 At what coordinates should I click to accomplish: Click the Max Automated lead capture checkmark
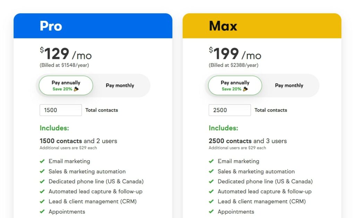pyautogui.click(x=211, y=192)
